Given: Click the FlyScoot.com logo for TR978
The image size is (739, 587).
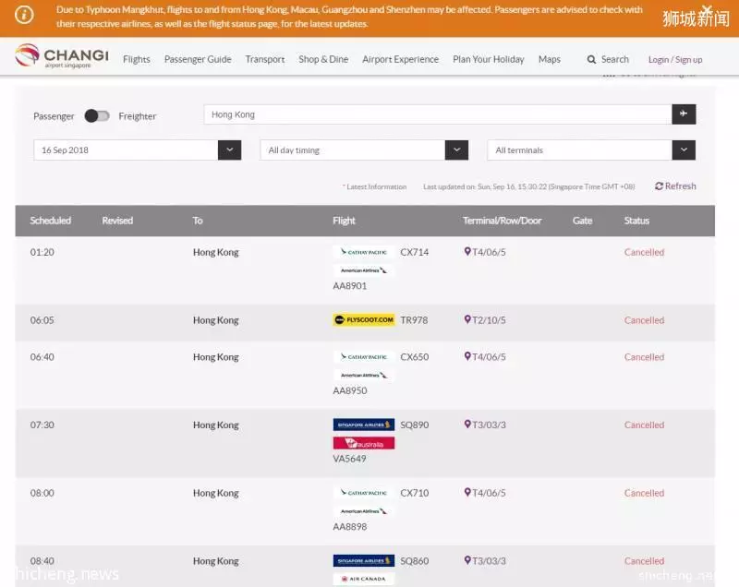Looking at the screenshot, I should tap(364, 320).
